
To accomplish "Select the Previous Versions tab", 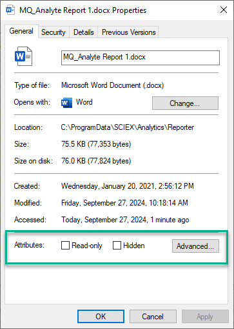I will 128,32.
